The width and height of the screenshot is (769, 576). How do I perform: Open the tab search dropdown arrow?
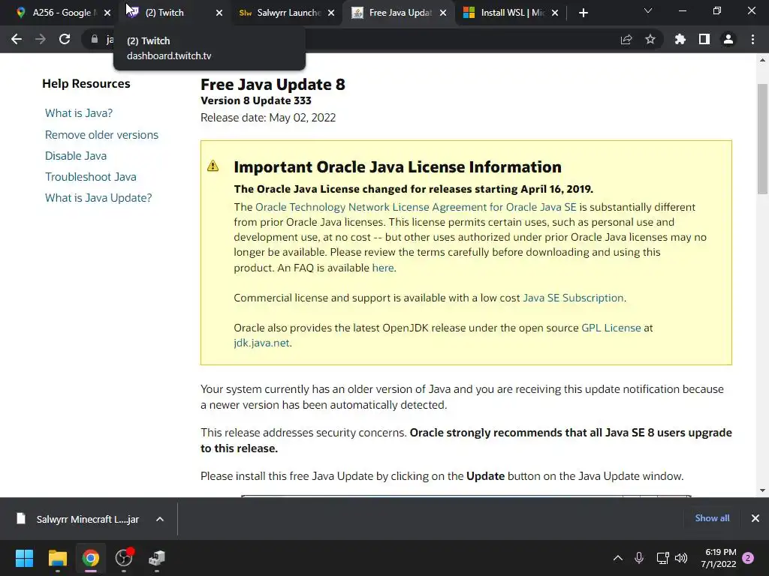tap(648, 10)
